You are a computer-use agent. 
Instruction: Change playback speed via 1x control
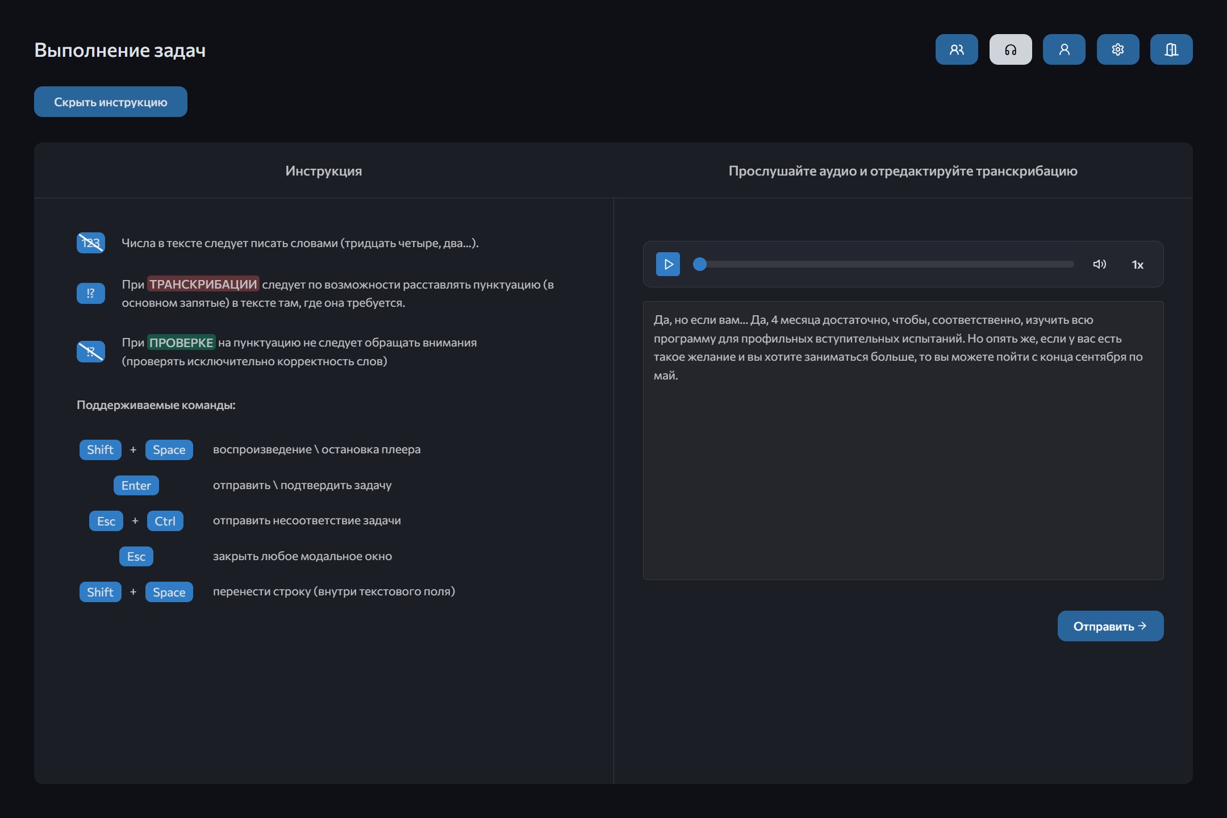pyautogui.click(x=1137, y=265)
